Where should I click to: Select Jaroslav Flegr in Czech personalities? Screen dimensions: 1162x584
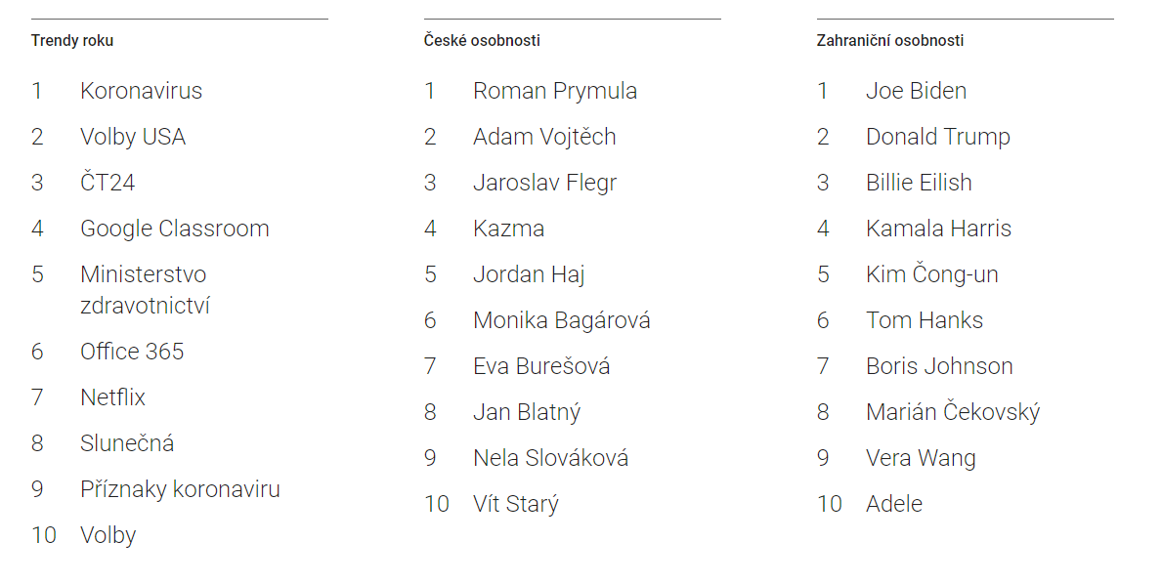click(544, 183)
